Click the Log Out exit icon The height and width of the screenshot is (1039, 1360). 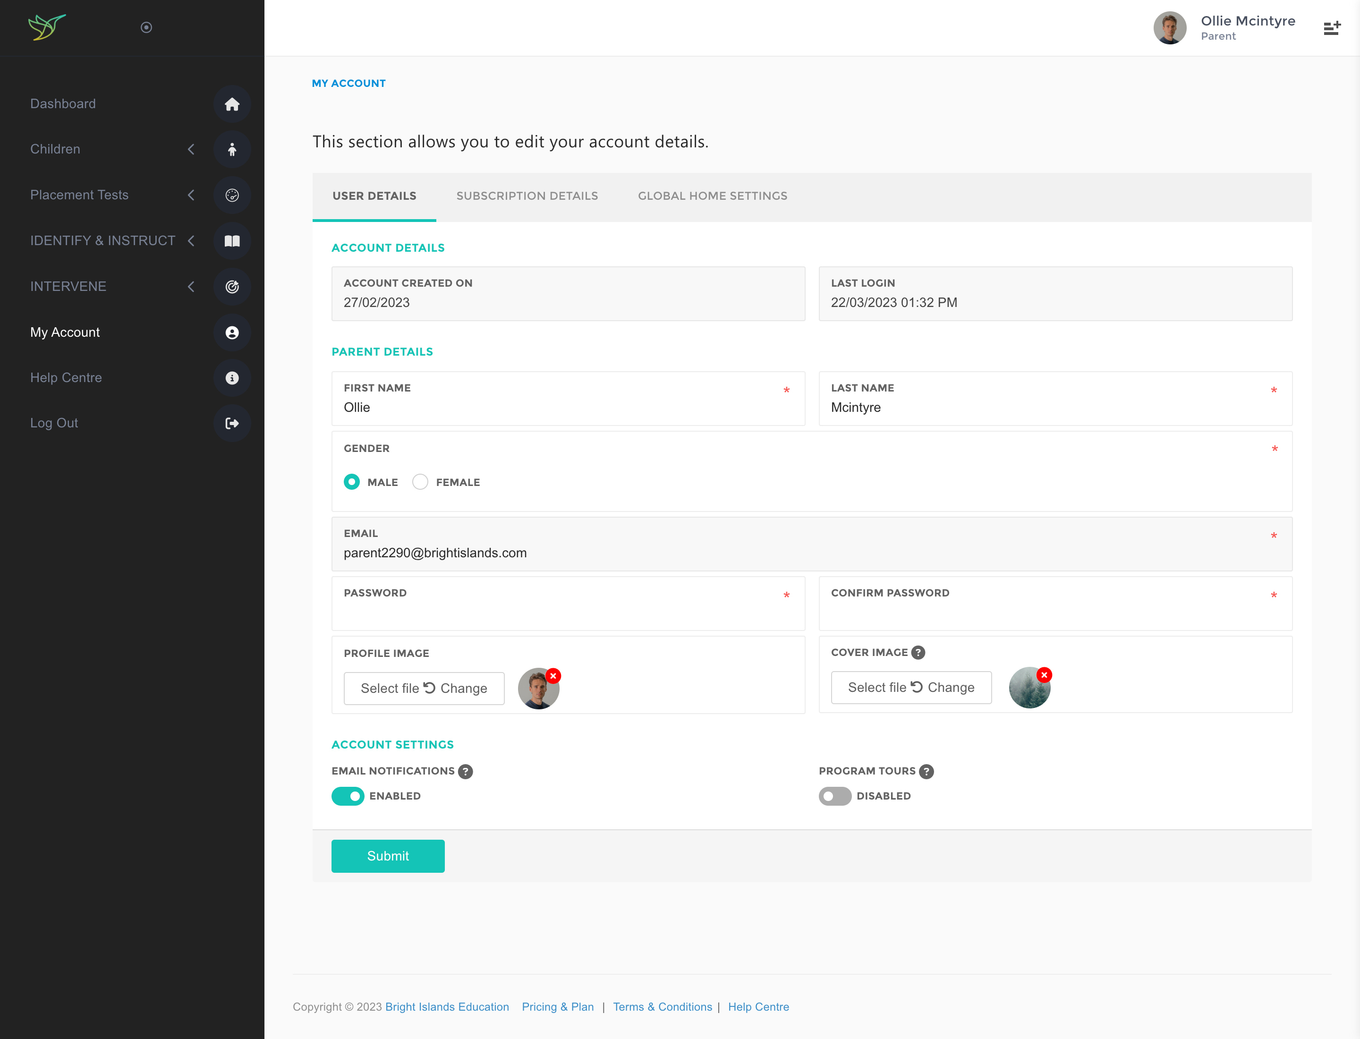coord(232,423)
